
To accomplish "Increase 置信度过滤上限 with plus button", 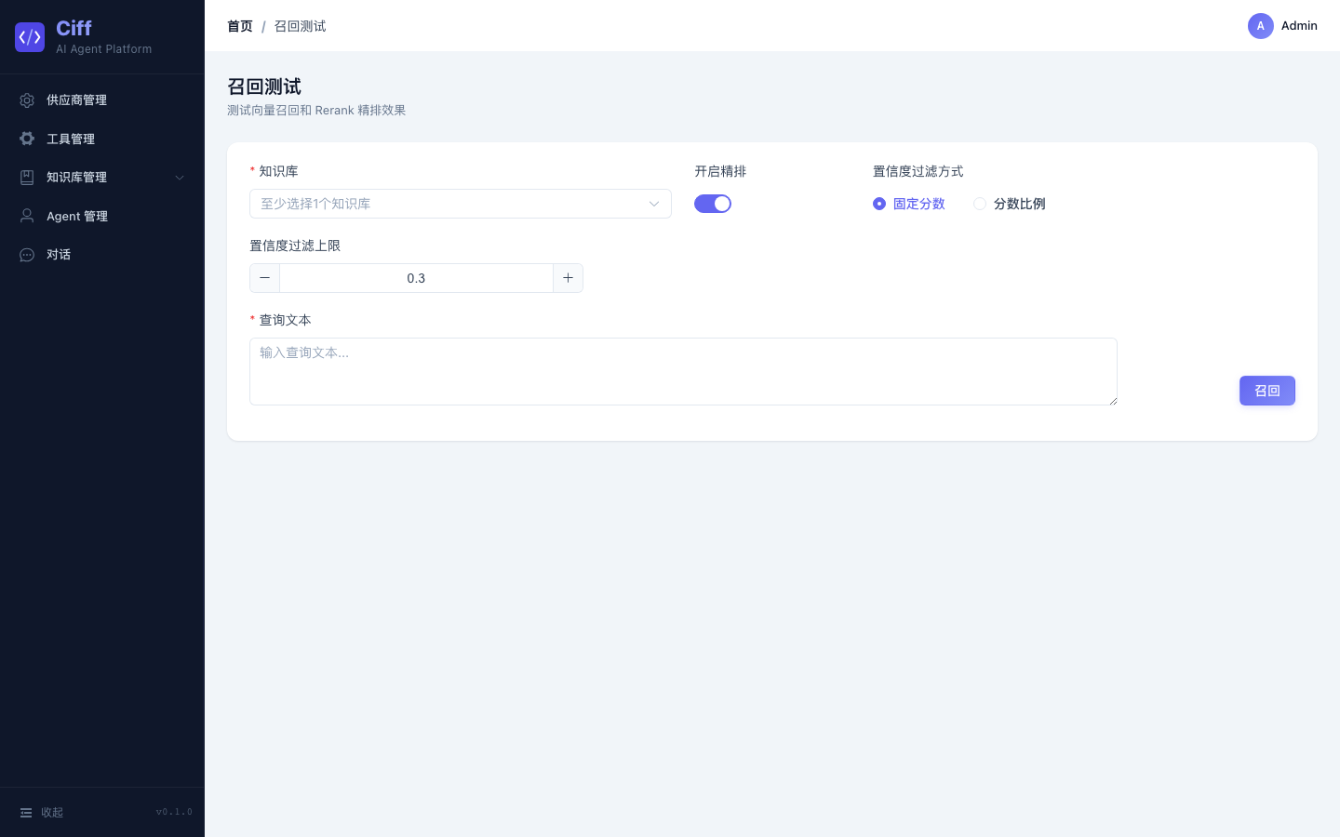I will point(568,278).
